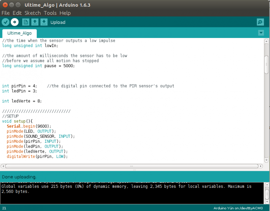This screenshot has width=270, height=211.
Task: Open the Edit menu
Action: [17, 13]
